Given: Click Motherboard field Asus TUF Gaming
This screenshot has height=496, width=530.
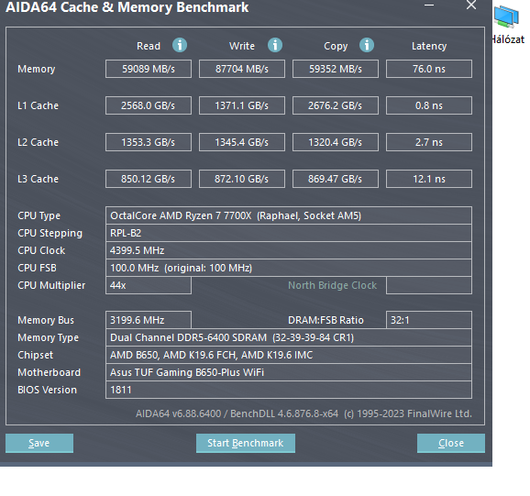Looking at the screenshot, I should [289, 372].
